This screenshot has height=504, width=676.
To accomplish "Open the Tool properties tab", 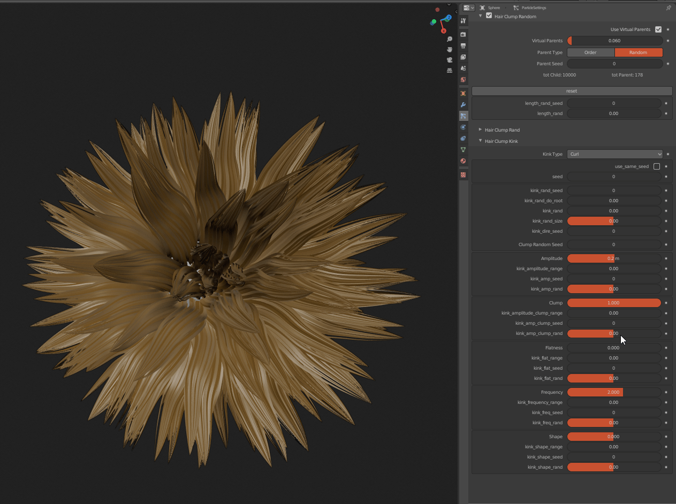I will 464,21.
